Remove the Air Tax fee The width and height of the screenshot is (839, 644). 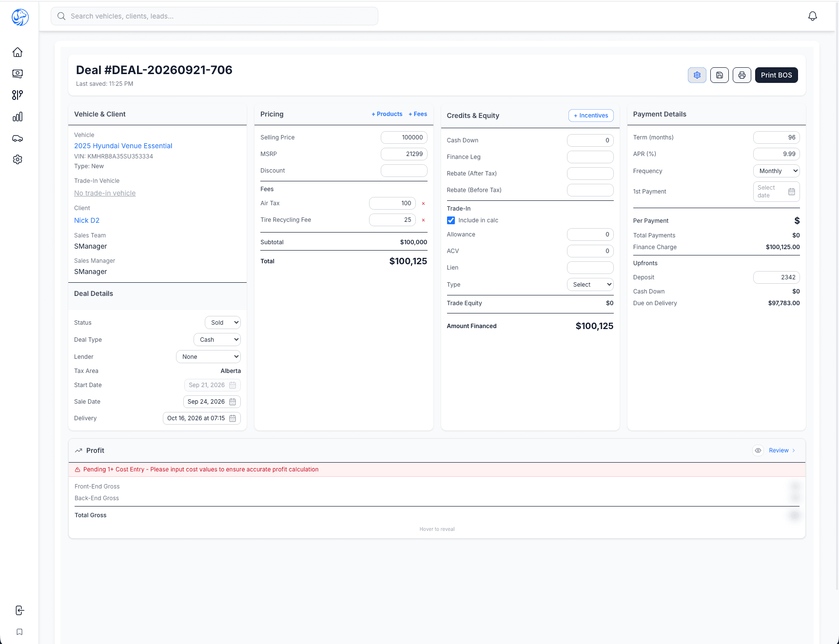click(x=423, y=204)
